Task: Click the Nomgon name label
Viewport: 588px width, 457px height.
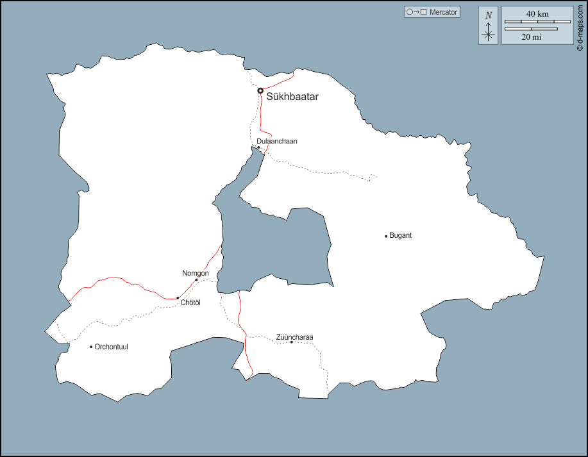Action: pos(196,273)
